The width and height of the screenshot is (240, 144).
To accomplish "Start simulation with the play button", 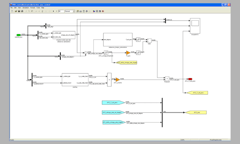I will click(x=53, y=11).
